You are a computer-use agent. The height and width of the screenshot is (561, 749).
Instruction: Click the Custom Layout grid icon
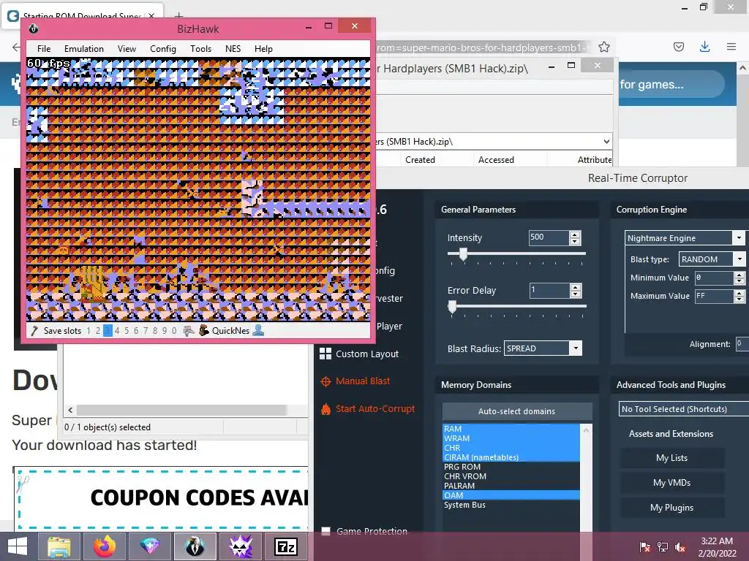coord(325,354)
